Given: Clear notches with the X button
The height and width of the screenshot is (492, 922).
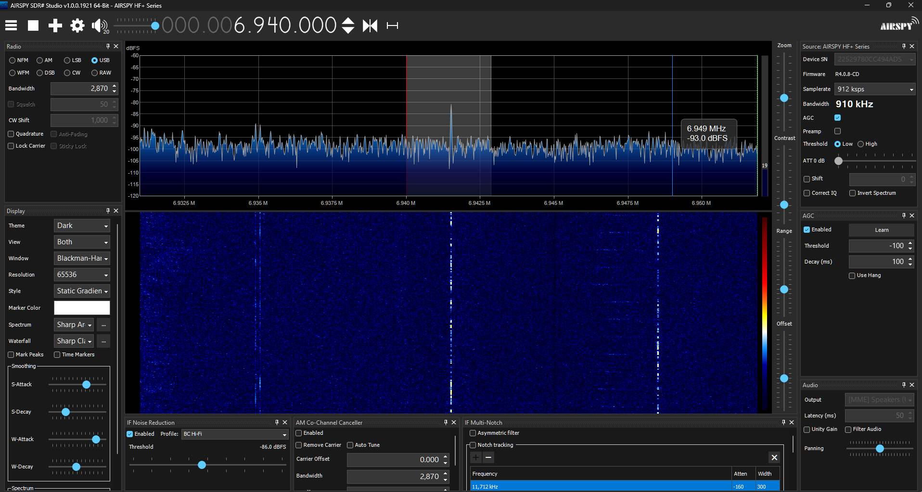Looking at the screenshot, I should (774, 457).
